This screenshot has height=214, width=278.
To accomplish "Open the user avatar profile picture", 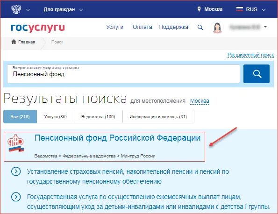I will tap(217, 27).
